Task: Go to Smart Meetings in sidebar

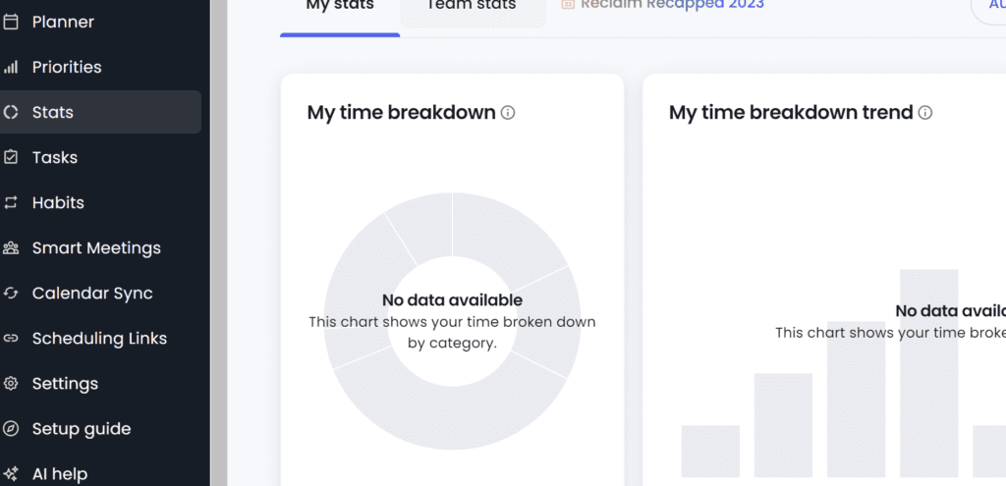Action: pos(96,247)
